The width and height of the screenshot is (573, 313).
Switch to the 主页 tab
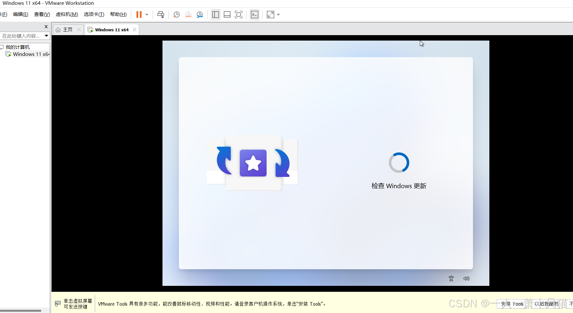(x=68, y=30)
